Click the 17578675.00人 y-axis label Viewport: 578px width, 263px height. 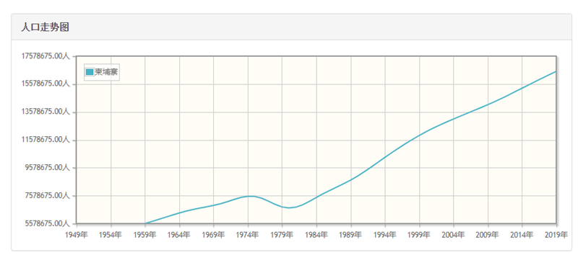46,56
